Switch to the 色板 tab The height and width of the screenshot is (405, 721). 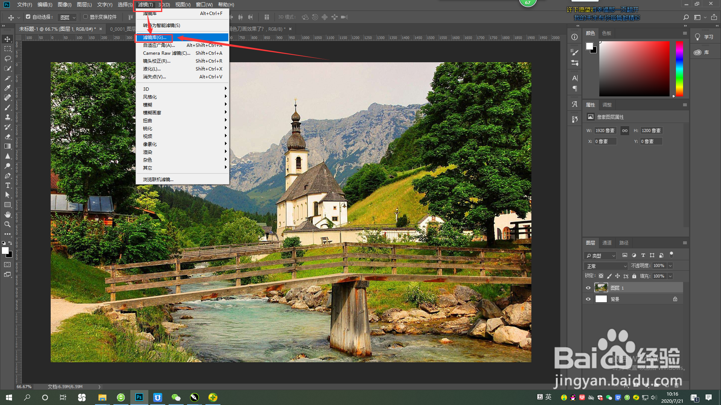(x=606, y=33)
